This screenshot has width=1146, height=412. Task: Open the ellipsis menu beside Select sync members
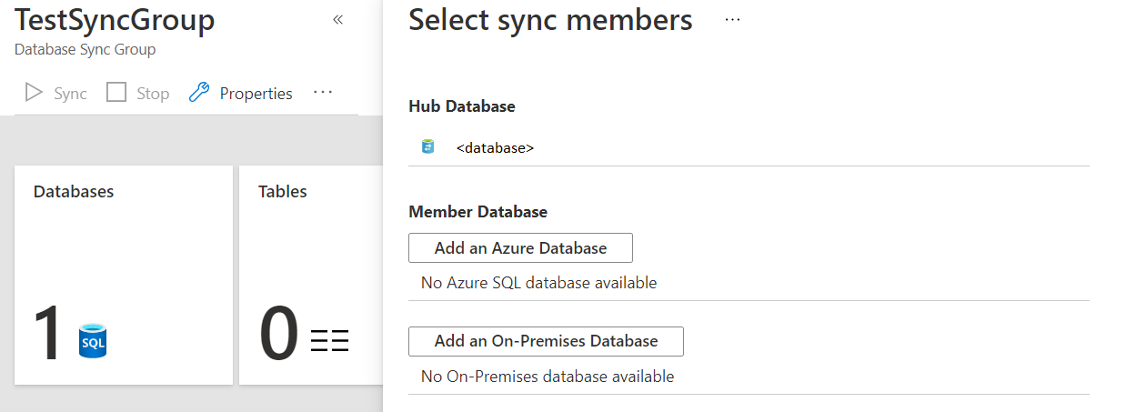[732, 20]
